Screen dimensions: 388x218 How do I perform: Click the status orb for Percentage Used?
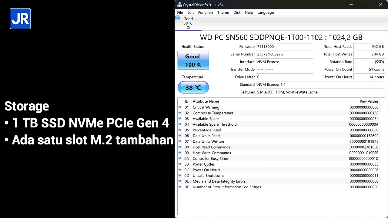point(180,130)
